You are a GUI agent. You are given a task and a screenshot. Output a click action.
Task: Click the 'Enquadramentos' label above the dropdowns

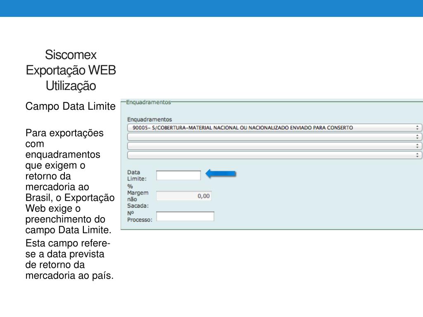click(x=150, y=119)
